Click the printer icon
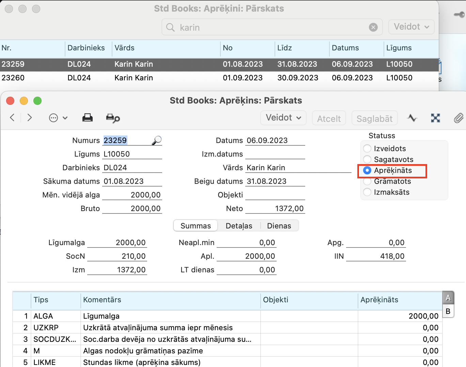This screenshot has width=466, height=367. (88, 118)
